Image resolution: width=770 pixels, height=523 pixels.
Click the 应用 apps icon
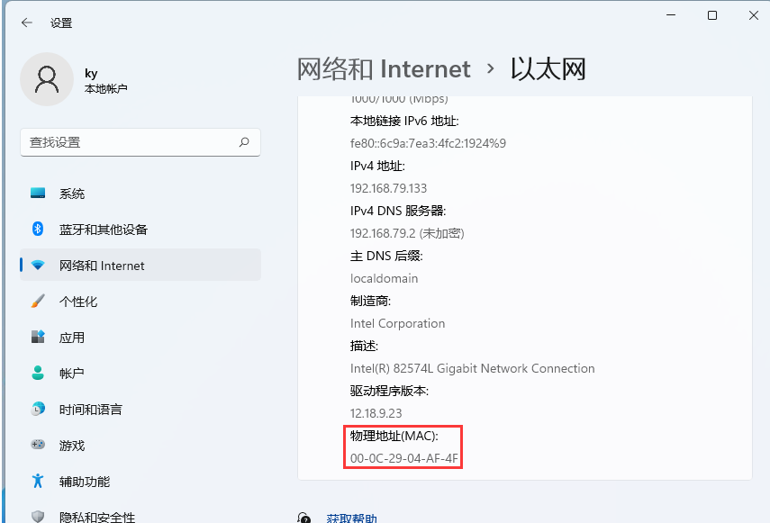click(x=38, y=337)
